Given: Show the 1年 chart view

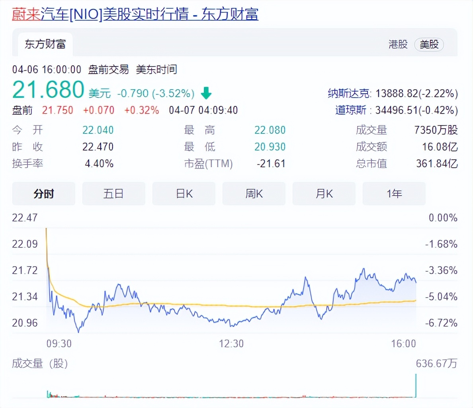Looking at the screenshot, I should [x=394, y=193].
